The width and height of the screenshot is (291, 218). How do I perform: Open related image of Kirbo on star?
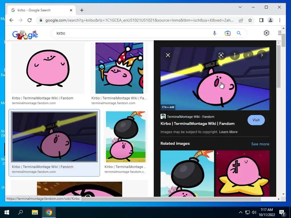pos(243,173)
